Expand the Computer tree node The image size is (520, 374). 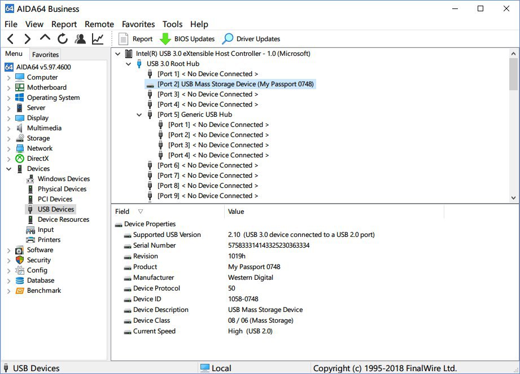tap(9, 77)
